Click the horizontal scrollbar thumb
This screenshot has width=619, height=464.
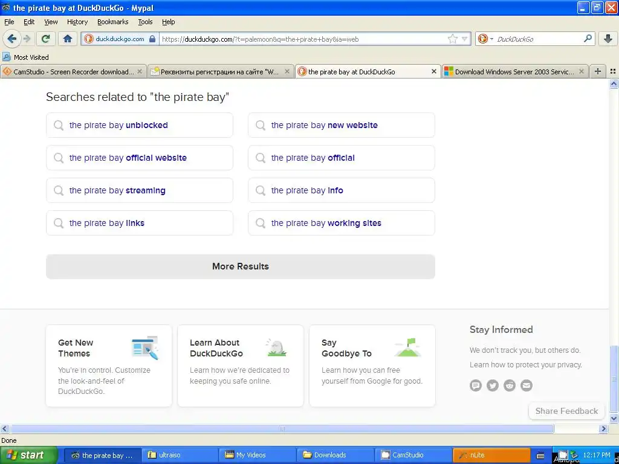[282, 429]
